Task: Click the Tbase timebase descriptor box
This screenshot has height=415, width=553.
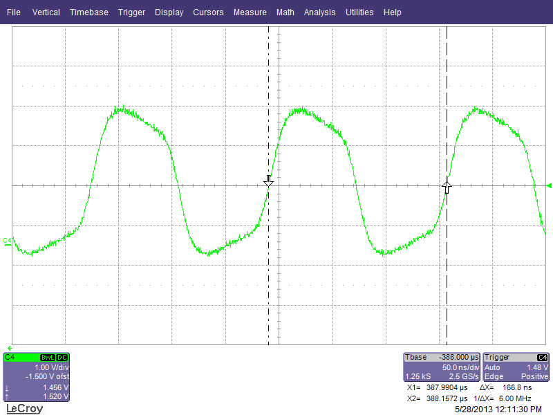Action: pyautogui.click(x=442, y=367)
